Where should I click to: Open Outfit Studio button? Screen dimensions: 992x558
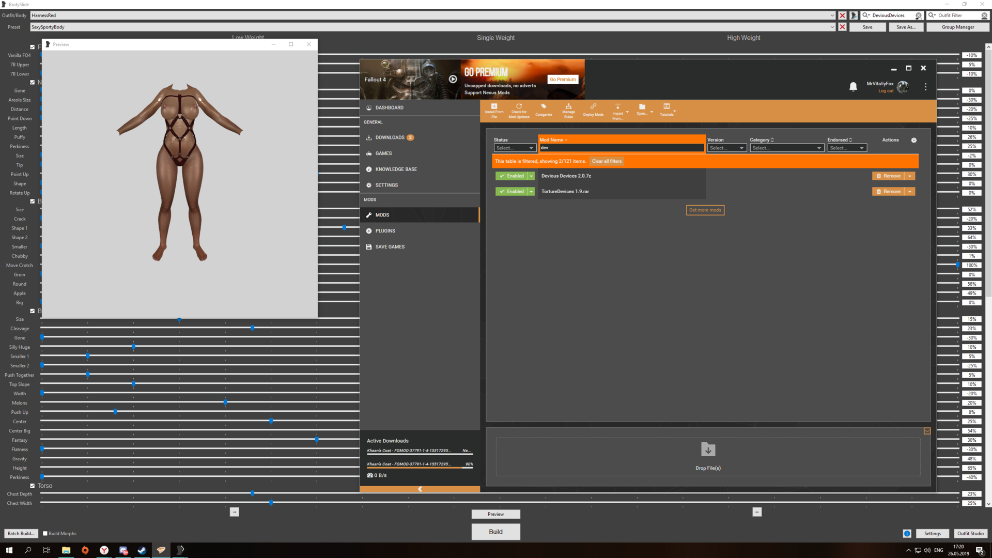click(x=970, y=533)
